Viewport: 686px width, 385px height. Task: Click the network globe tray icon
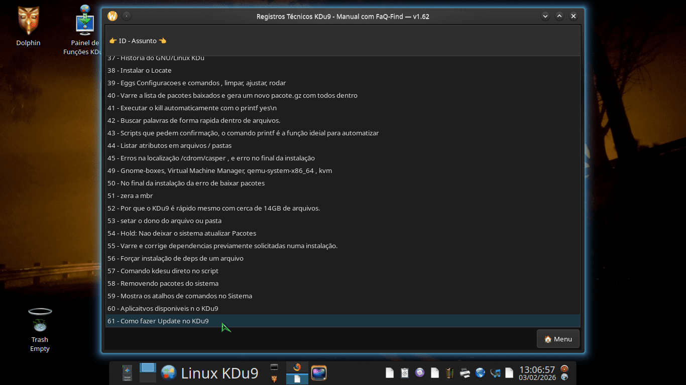480,373
